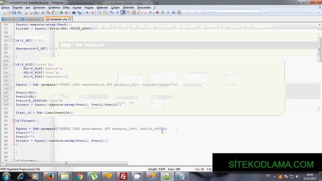Switch to the makalesiev.php tab

[58, 19]
